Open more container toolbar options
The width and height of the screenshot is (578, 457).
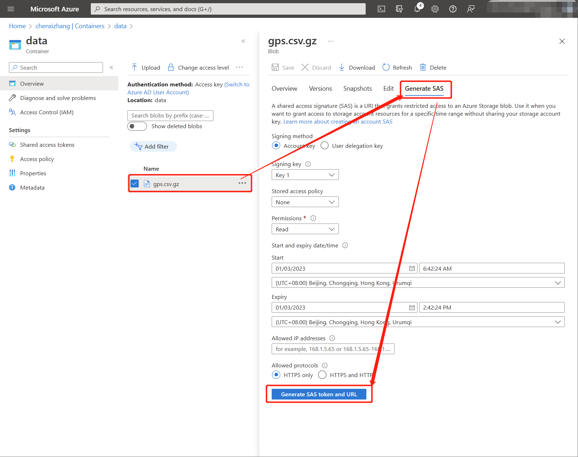tap(239, 67)
